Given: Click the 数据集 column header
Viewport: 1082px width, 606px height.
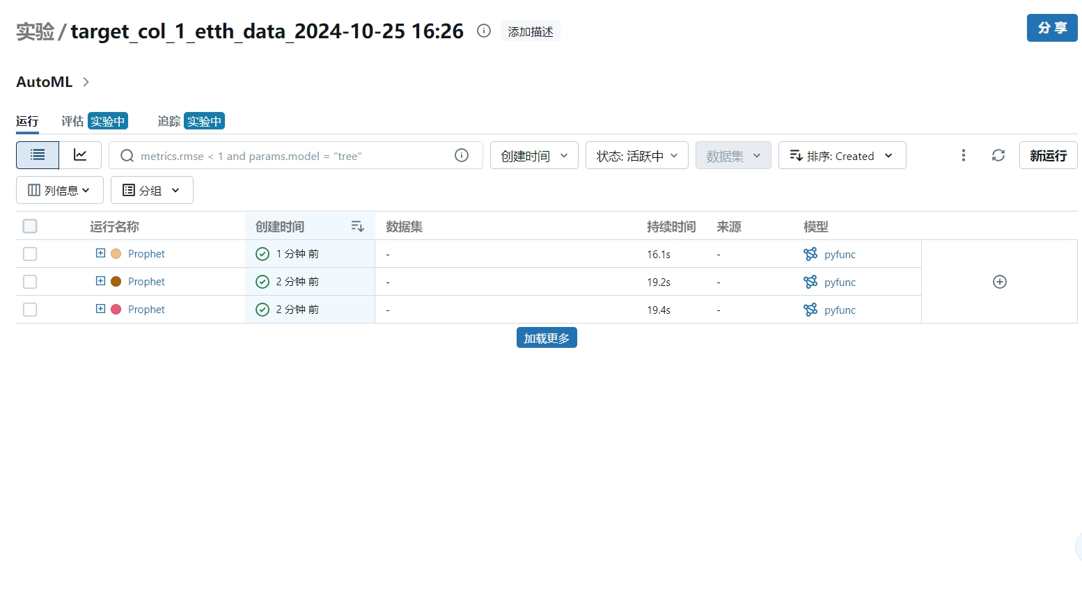Looking at the screenshot, I should (x=404, y=226).
